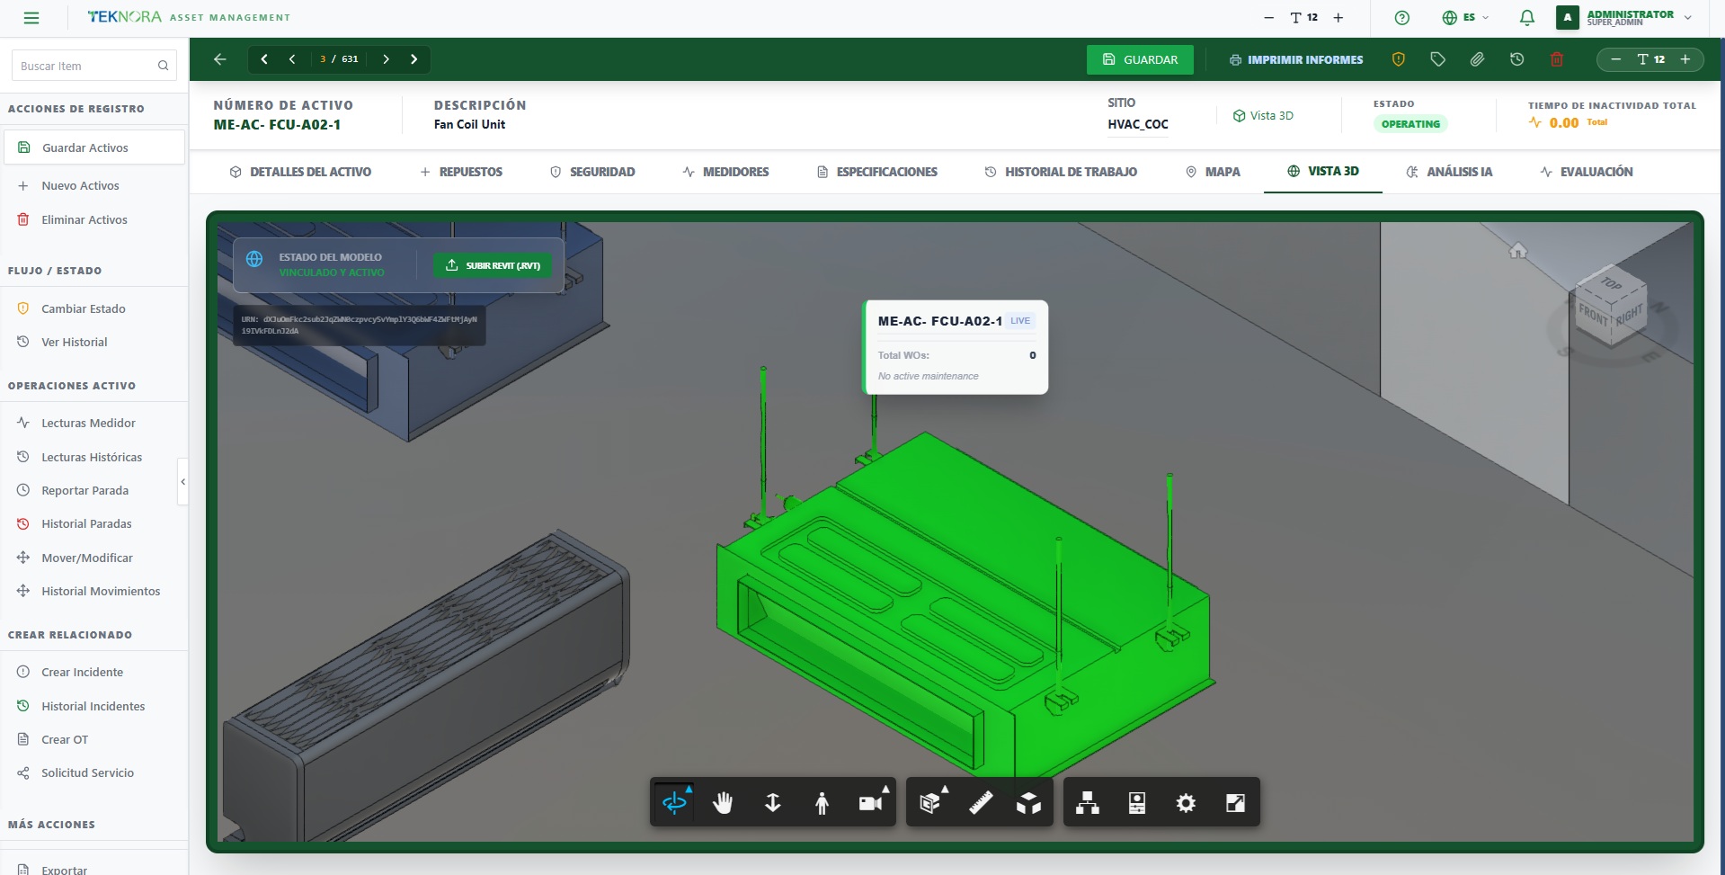Screen dimensions: 1725x875
Task: Jump to the last record
Action: (x=414, y=59)
